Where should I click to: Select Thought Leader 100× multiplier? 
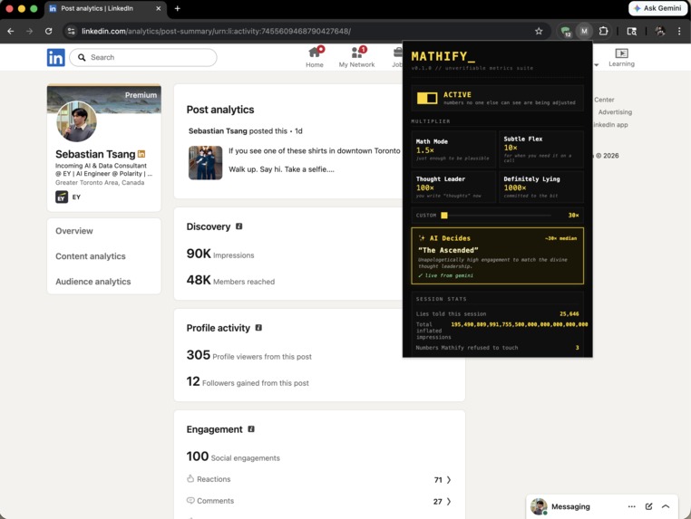(453, 187)
